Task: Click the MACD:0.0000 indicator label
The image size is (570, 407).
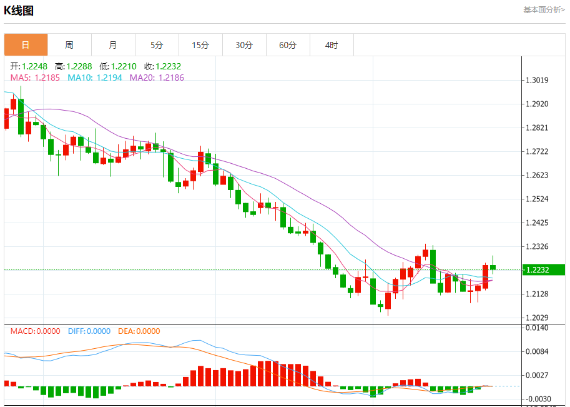Action: click(35, 331)
